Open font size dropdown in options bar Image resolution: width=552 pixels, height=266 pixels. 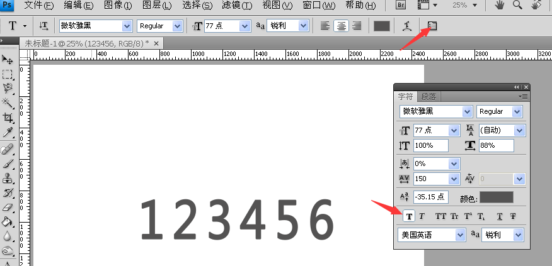coord(244,26)
